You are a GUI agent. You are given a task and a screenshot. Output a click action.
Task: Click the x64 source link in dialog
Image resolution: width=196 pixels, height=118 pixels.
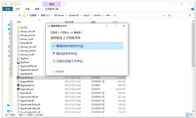coord(71,32)
